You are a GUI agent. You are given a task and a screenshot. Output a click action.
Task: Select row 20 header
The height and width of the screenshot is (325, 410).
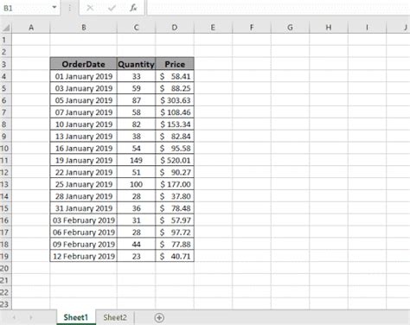5,268
